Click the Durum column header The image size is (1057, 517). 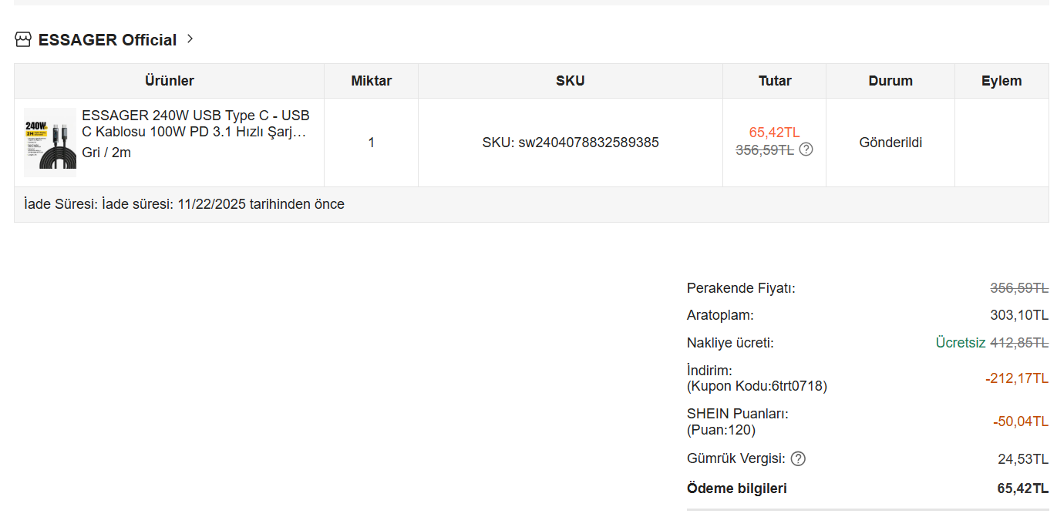890,81
